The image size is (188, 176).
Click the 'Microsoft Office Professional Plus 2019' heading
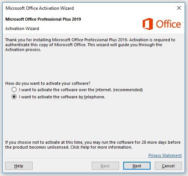43,19
